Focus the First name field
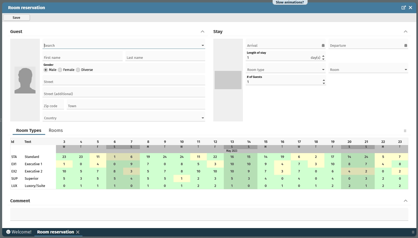Viewport: 418px width, 238px height. 83,56
